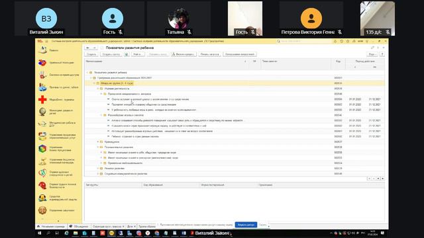Expand more sidebar sections with down arrow

click(58, 221)
